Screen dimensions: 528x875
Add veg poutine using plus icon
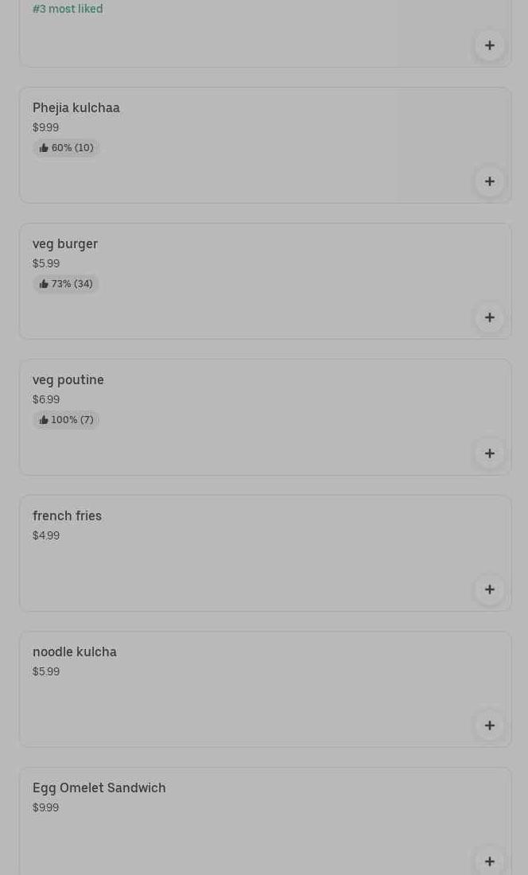489,453
